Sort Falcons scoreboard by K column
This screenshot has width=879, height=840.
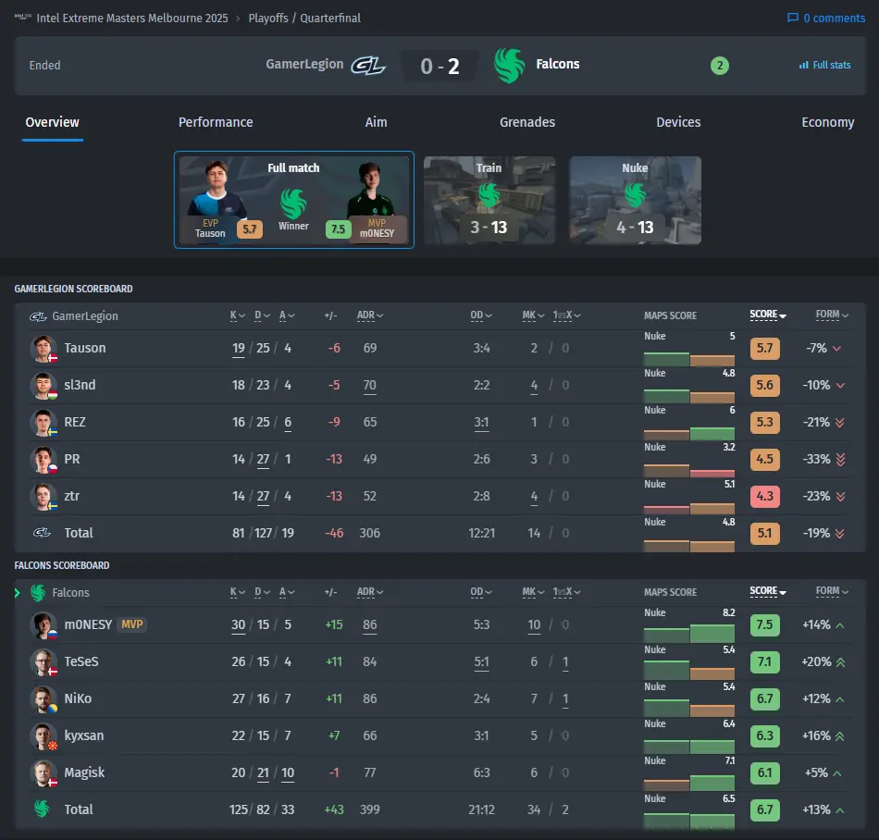(x=237, y=592)
